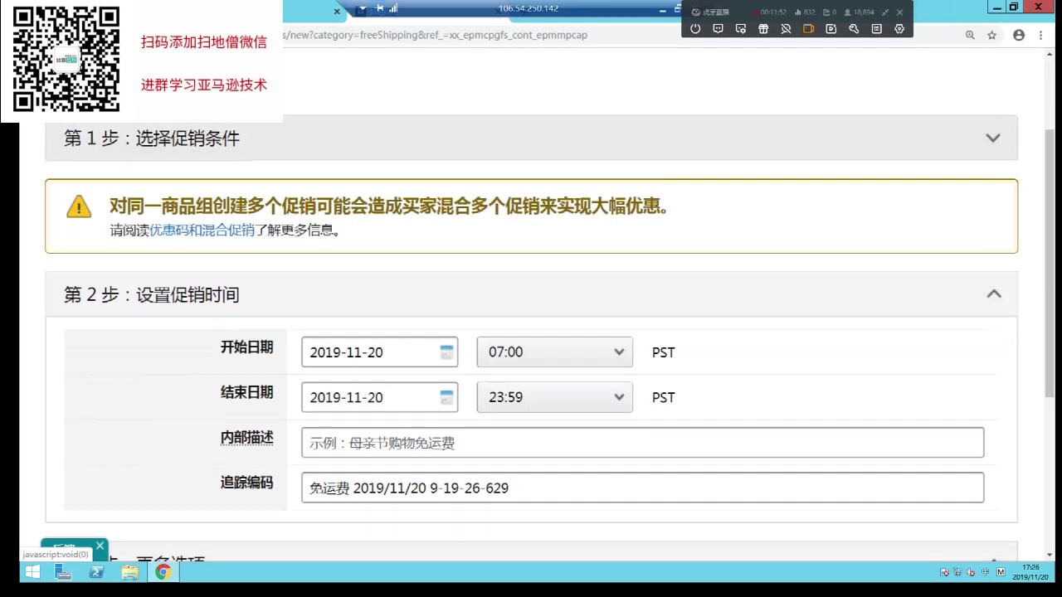The image size is (1062, 597).
Task: Click the crossed-out slash icon in streaming toolbar
Action: [x=786, y=28]
